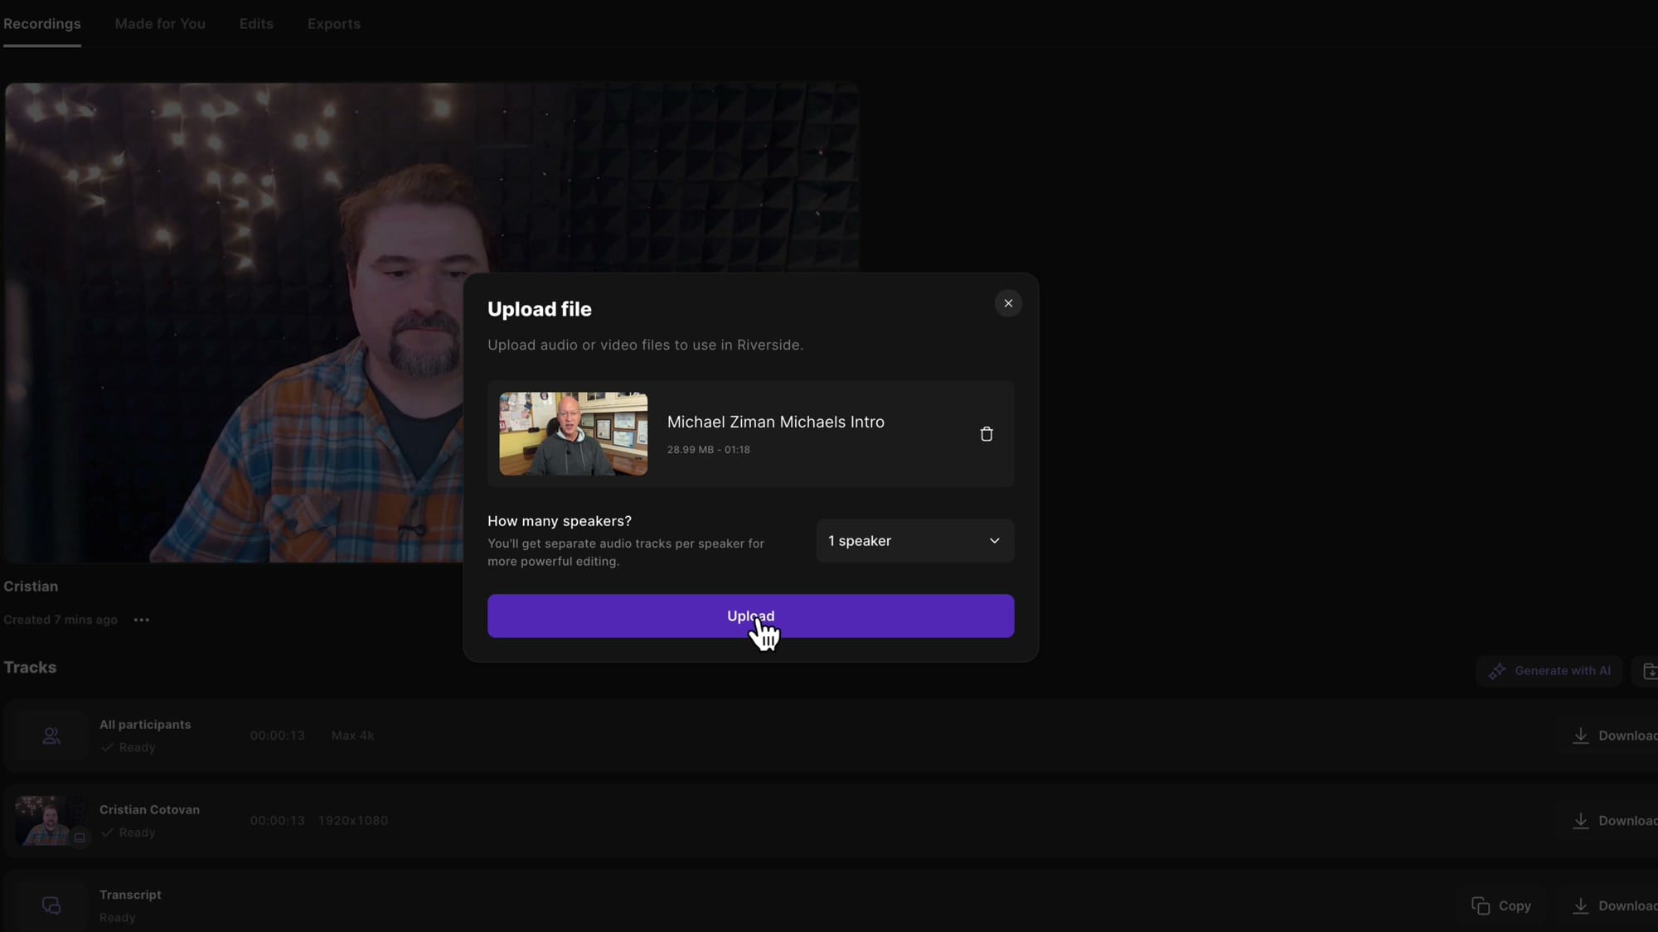This screenshot has height=932, width=1658.
Task: Download the Transcript file
Action: [x=1615, y=906]
